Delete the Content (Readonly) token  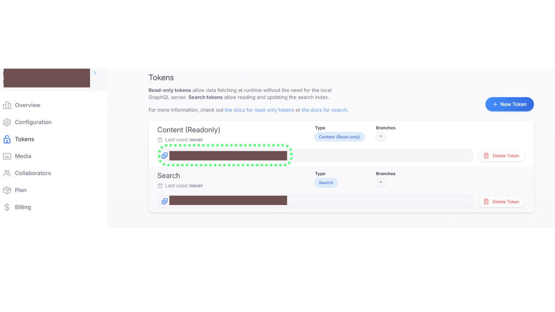pos(502,156)
